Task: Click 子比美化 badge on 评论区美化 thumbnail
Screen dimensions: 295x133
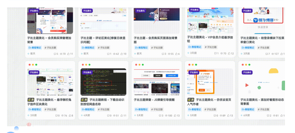Action: tap(87, 11)
